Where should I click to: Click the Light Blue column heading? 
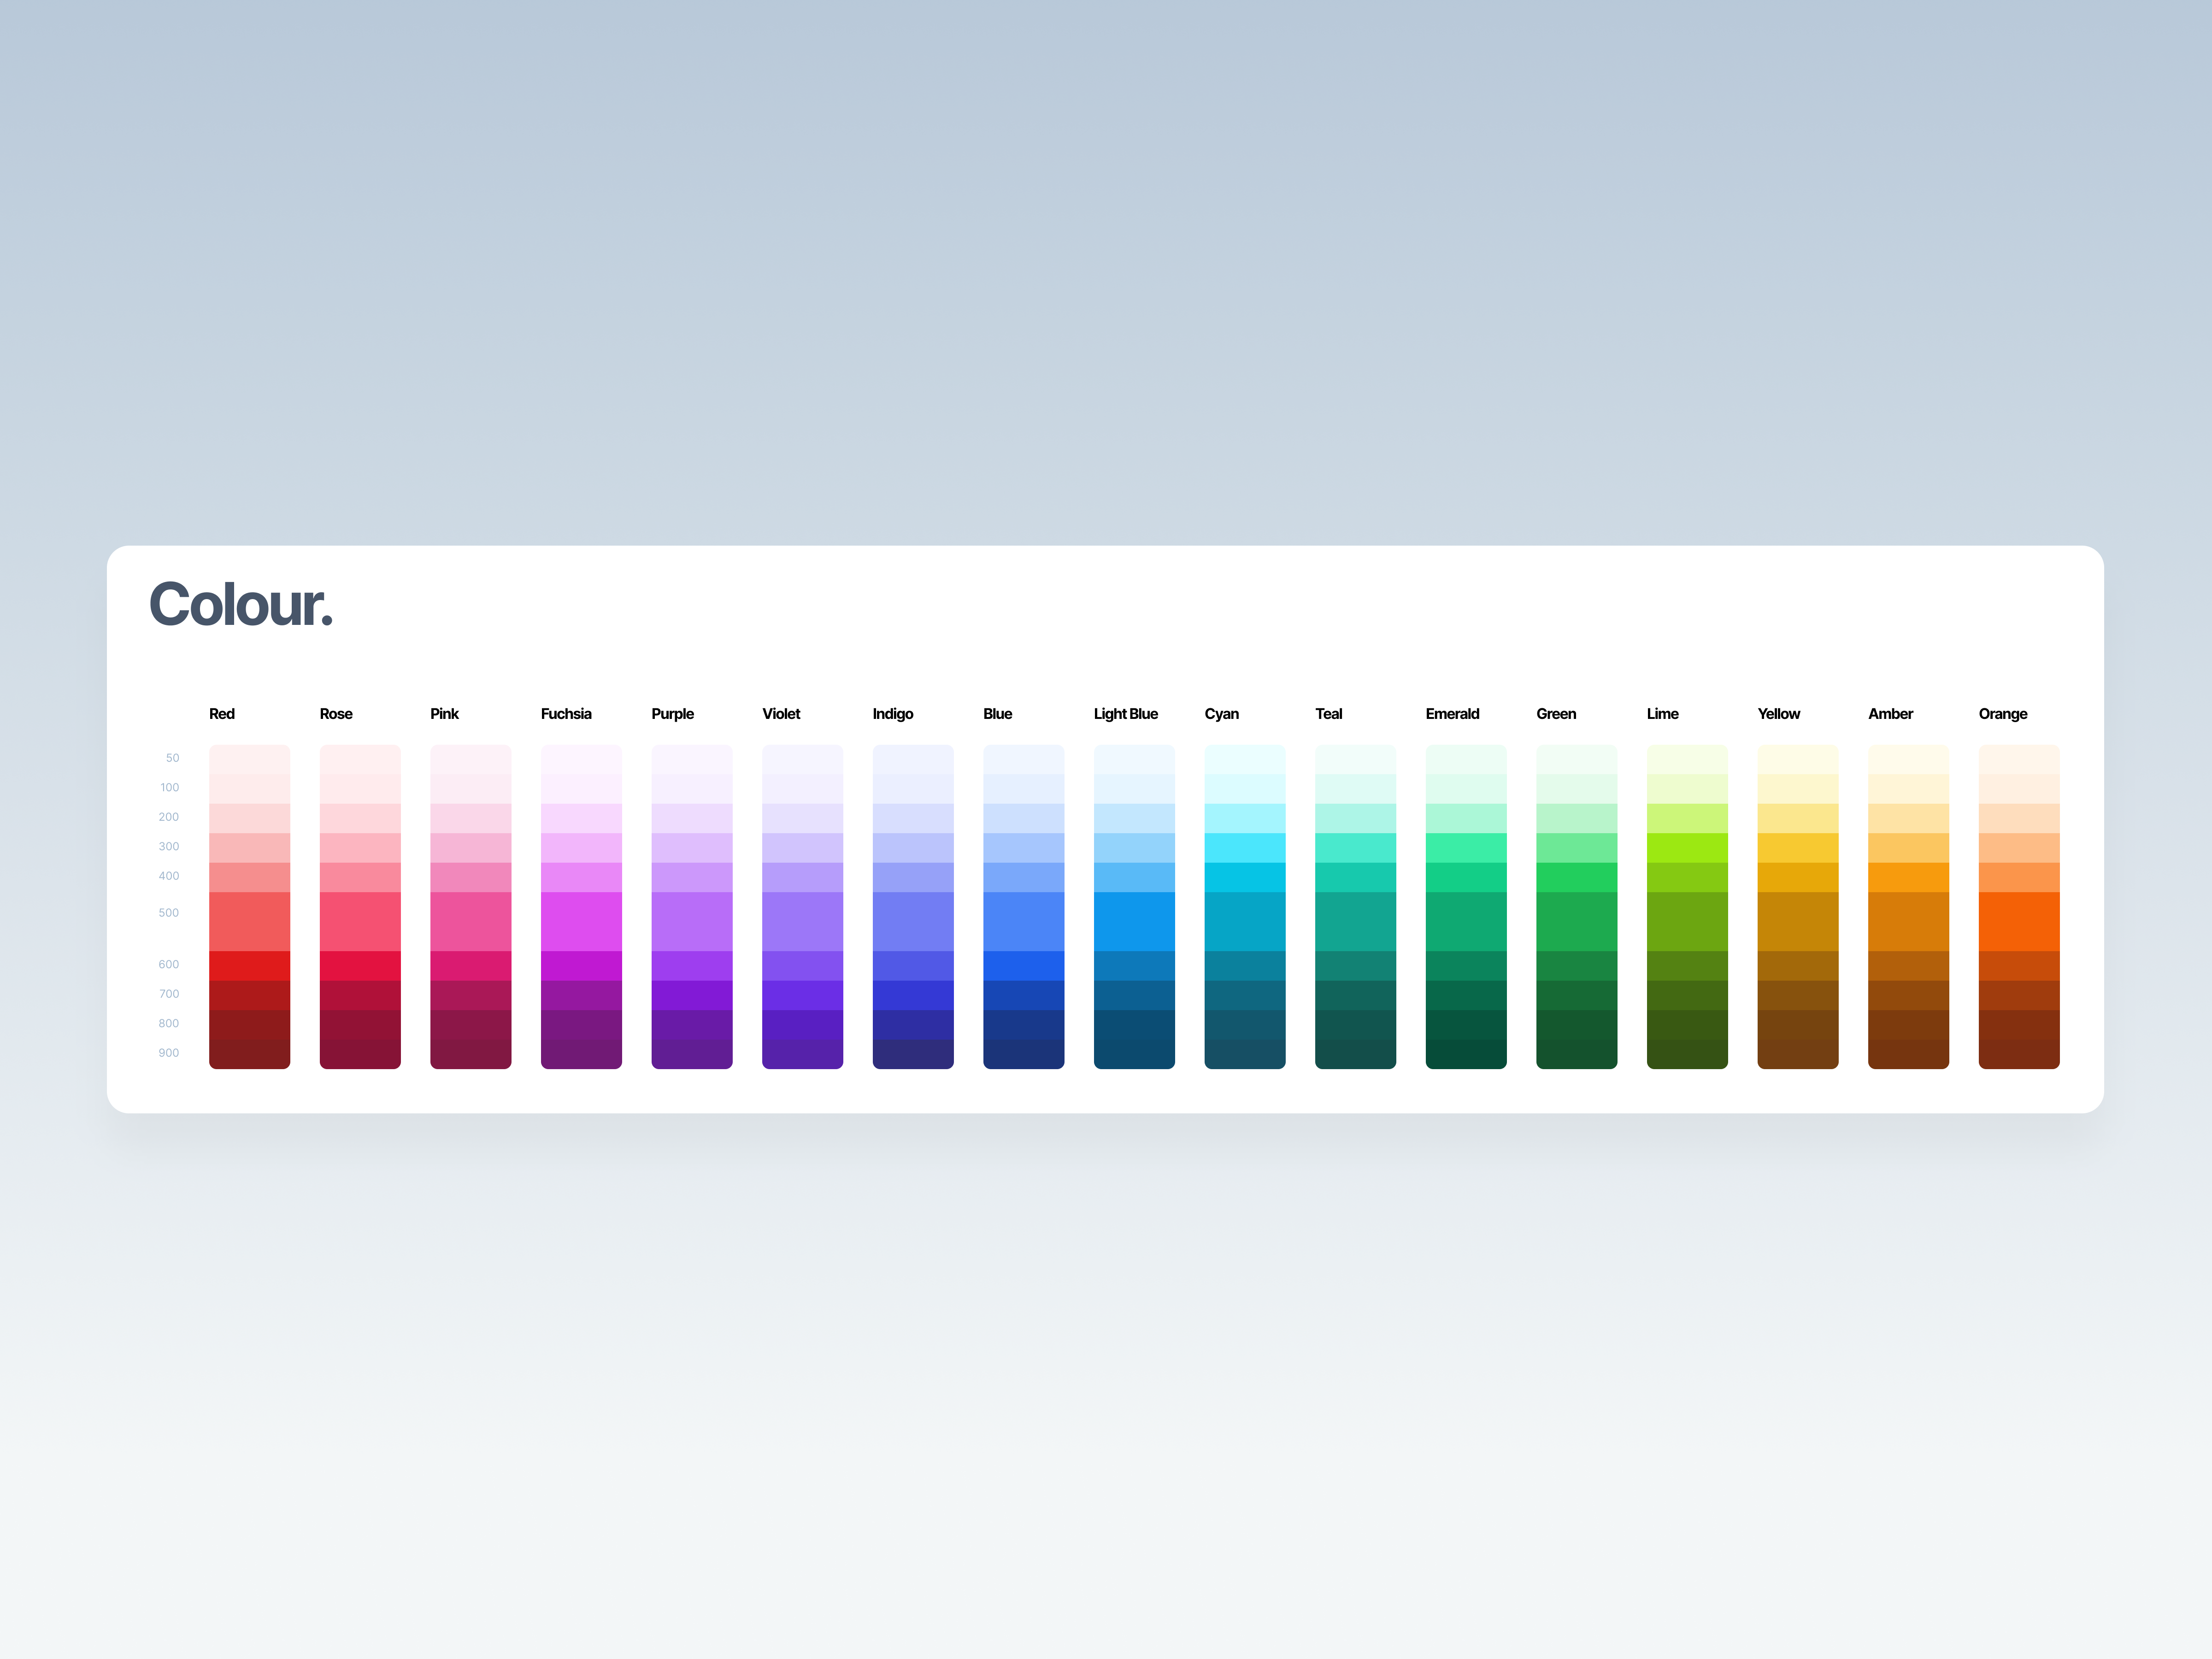[x=1125, y=714]
